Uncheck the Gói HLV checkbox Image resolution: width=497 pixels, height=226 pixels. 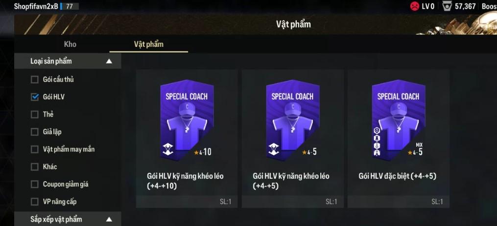(x=35, y=97)
